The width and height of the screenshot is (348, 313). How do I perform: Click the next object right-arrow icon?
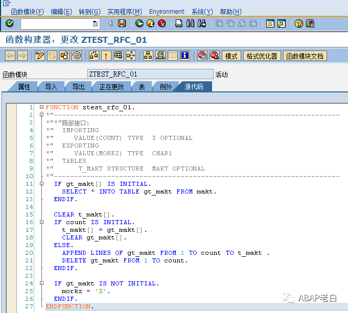22,56
